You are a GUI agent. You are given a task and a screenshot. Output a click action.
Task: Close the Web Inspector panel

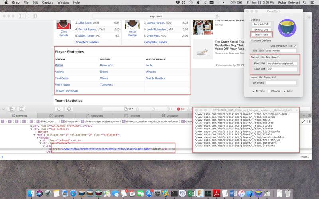tap(4, 109)
